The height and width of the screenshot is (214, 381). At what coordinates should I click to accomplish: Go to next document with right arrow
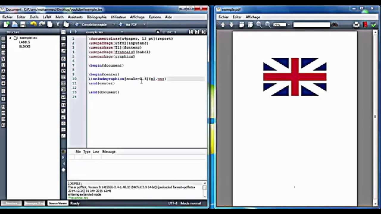coord(76,32)
